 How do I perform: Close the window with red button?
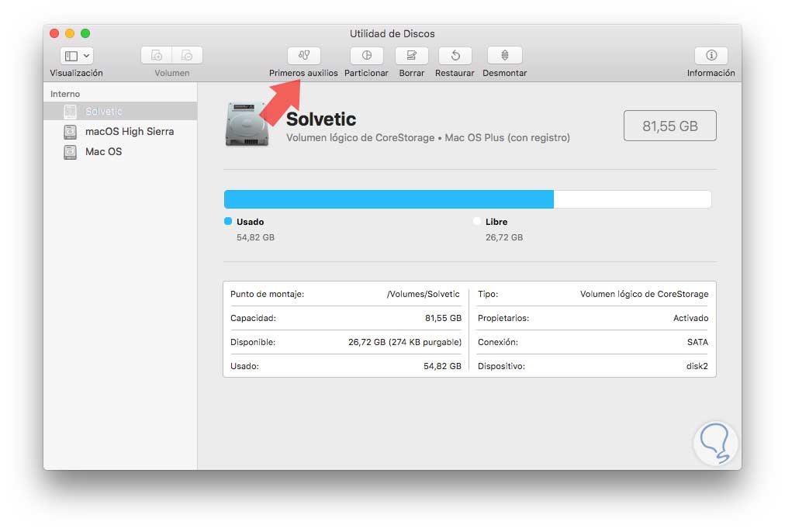click(54, 33)
